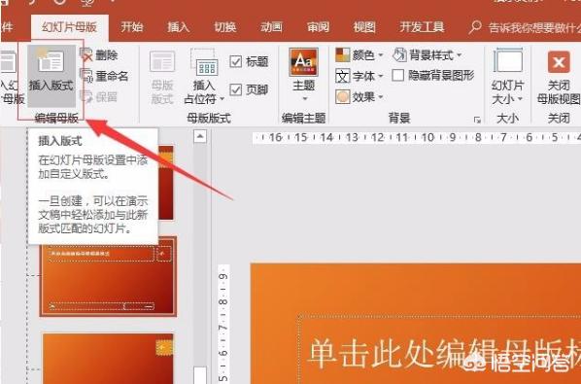The width and height of the screenshot is (581, 384).
Task: Enable Hide Background Graphics (隐藏背景图形) checkbox
Action: click(x=397, y=75)
